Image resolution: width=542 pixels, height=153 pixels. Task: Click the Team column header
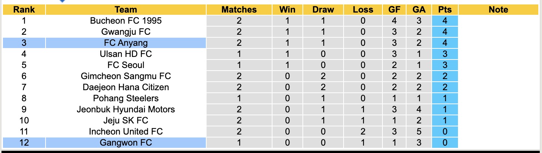click(x=126, y=10)
